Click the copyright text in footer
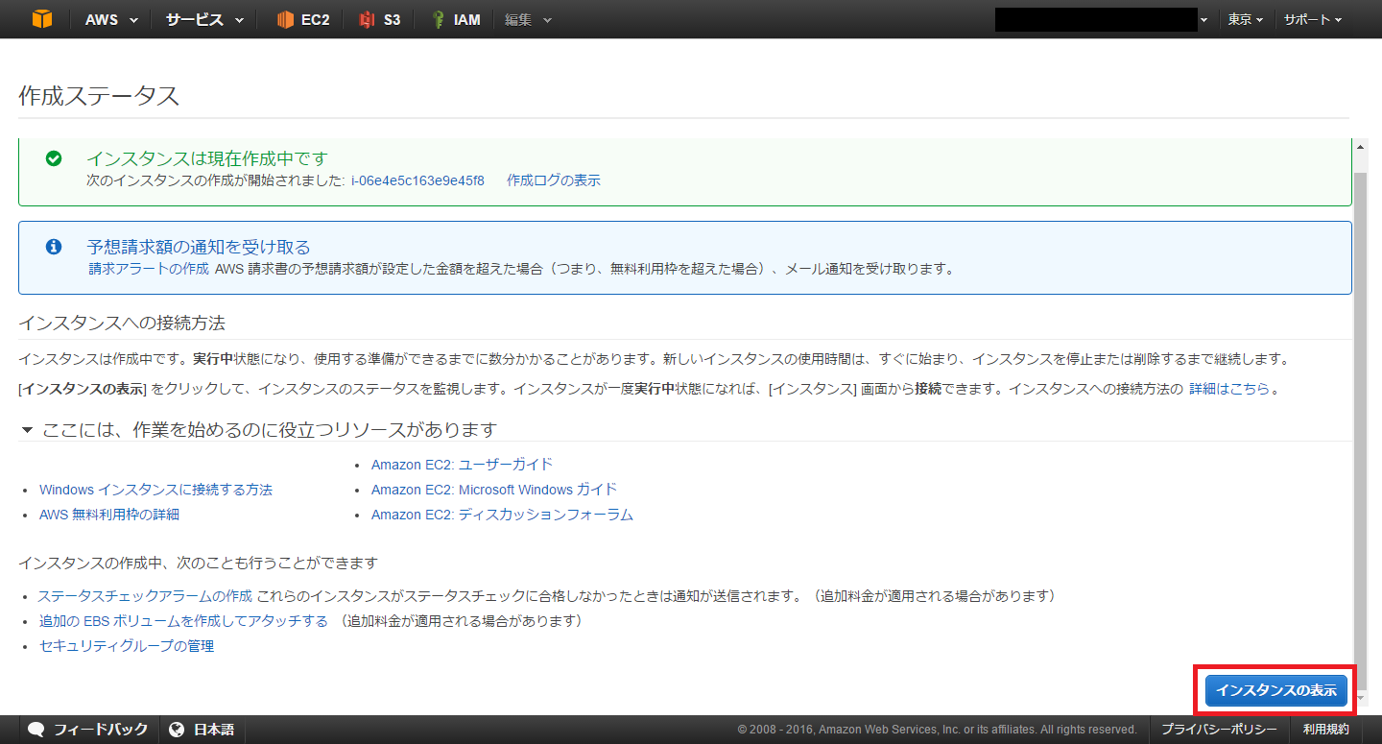This screenshot has height=744, width=1382. pos(937,730)
